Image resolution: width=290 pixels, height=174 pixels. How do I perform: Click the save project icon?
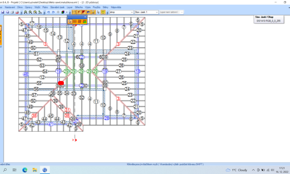pos(3,12)
